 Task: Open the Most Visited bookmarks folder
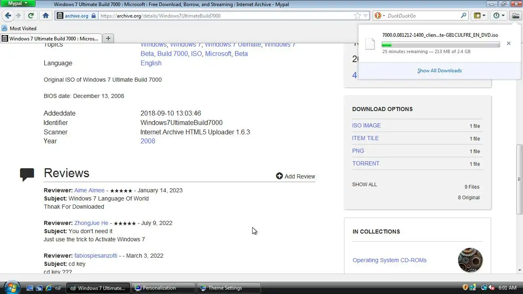coord(19,28)
